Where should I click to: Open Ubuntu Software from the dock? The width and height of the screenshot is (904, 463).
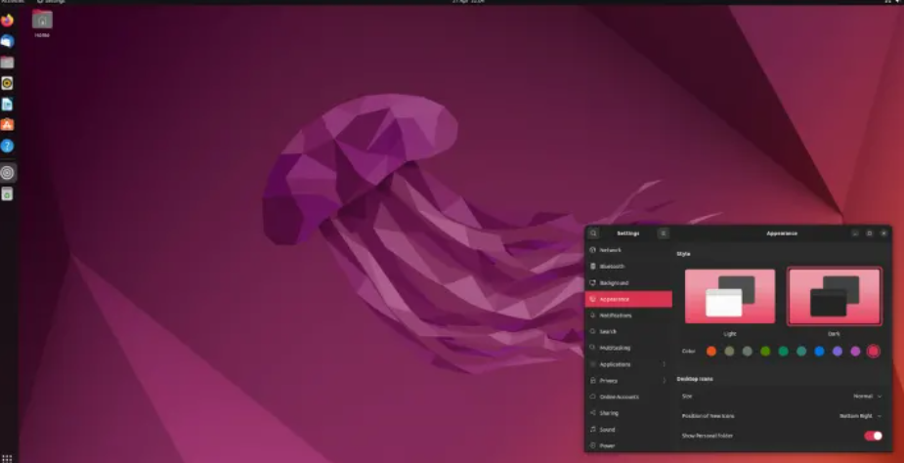[7, 125]
